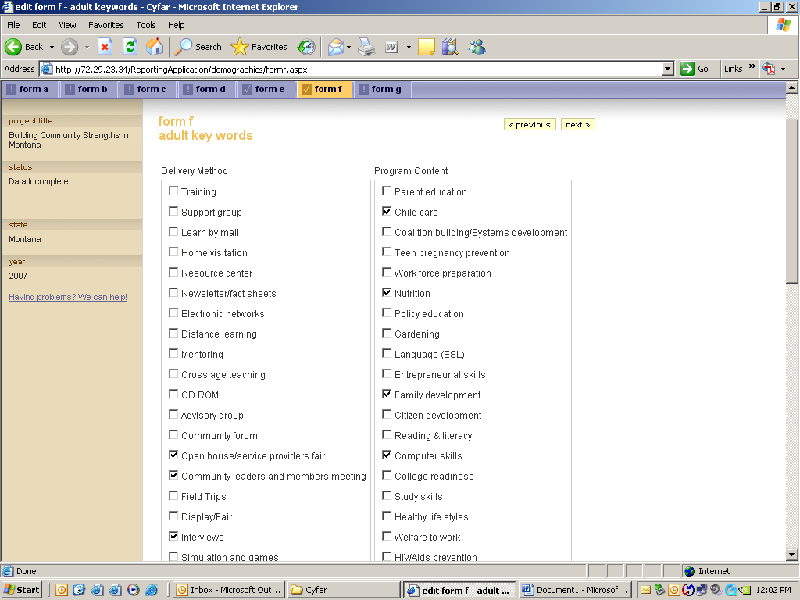Refresh the page with the Refresh icon

130,47
